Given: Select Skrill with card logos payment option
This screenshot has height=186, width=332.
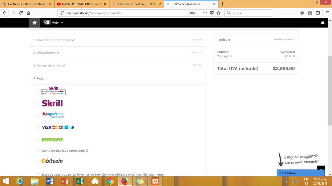Looking at the screenshot, I should (38, 91).
